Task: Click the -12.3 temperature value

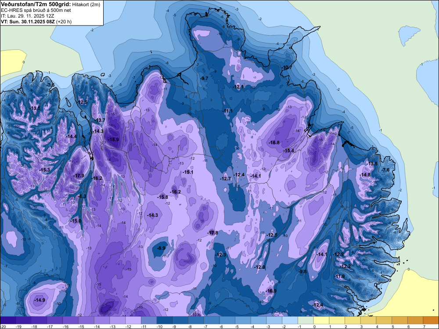Action: pyautogui.click(x=221, y=255)
